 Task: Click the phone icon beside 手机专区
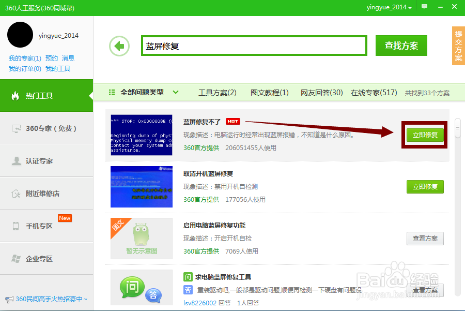[16, 226]
